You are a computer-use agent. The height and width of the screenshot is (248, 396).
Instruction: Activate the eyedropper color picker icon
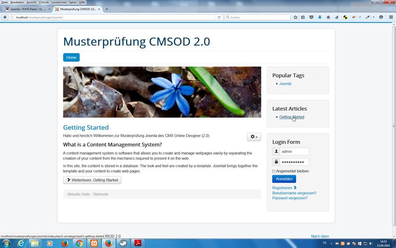[x=367, y=17]
